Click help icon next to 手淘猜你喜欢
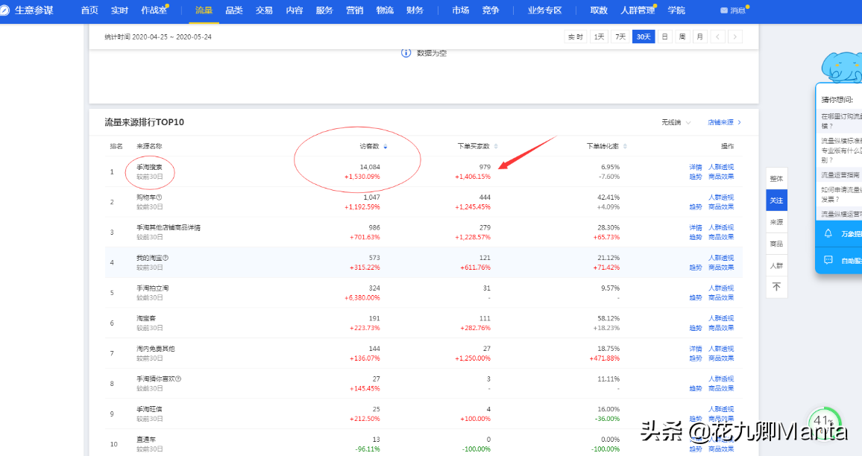Screen dimensions: 862x456 pyautogui.click(x=178, y=379)
